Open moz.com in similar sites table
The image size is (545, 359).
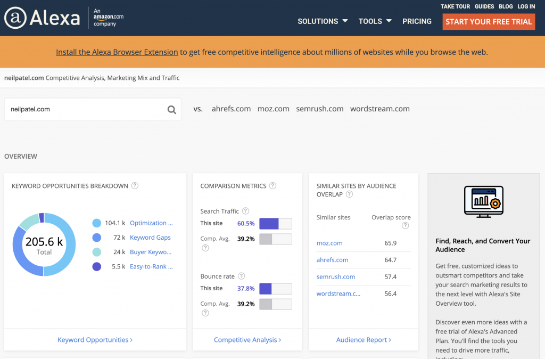tap(329, 243)
